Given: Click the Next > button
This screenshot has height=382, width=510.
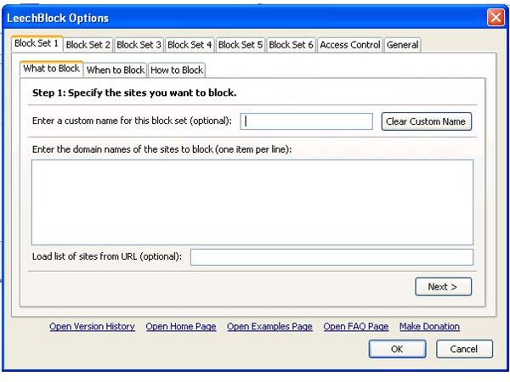Looking at the screenshot, I should click(x=443, y=287).
